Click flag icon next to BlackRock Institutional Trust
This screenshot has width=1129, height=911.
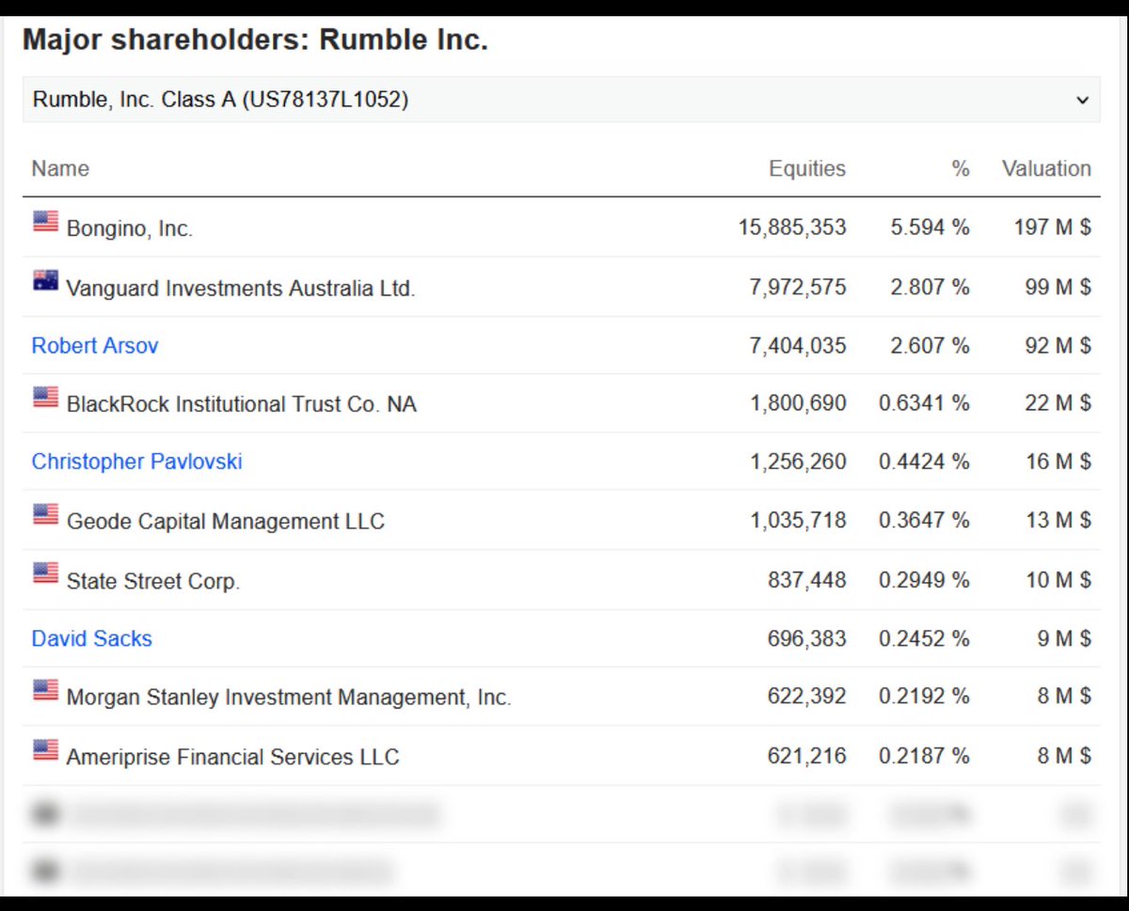[x=45, y=398]
